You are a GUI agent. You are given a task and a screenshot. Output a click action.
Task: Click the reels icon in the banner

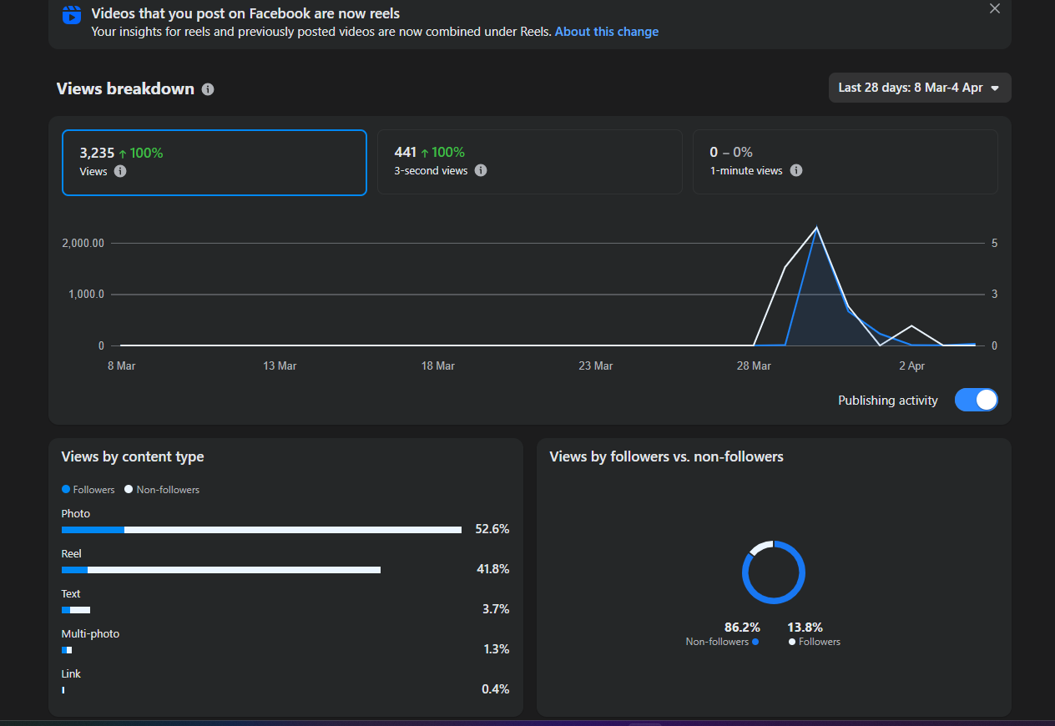pos(72,14)
